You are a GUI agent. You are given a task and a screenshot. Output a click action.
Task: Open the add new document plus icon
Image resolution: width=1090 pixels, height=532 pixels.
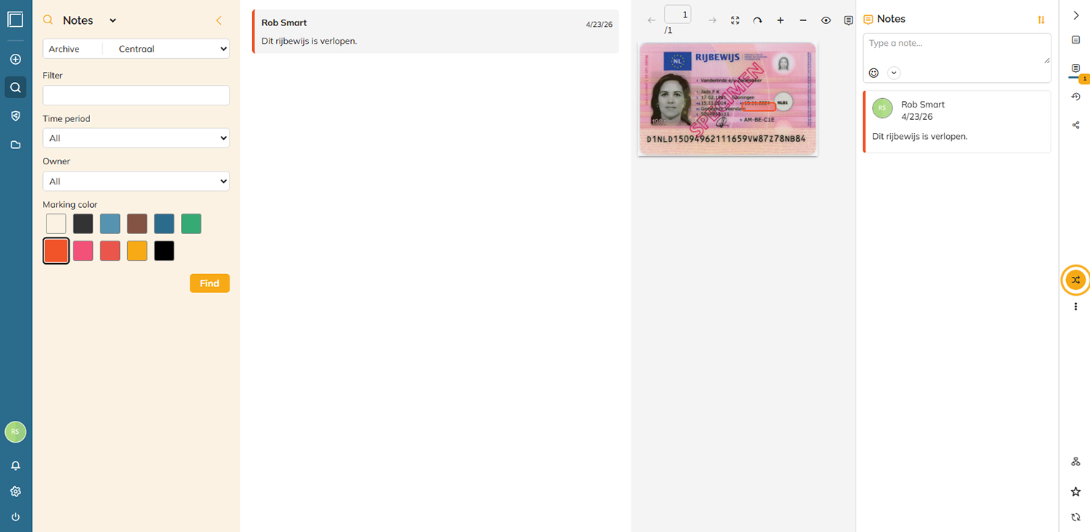click(15, 59)
